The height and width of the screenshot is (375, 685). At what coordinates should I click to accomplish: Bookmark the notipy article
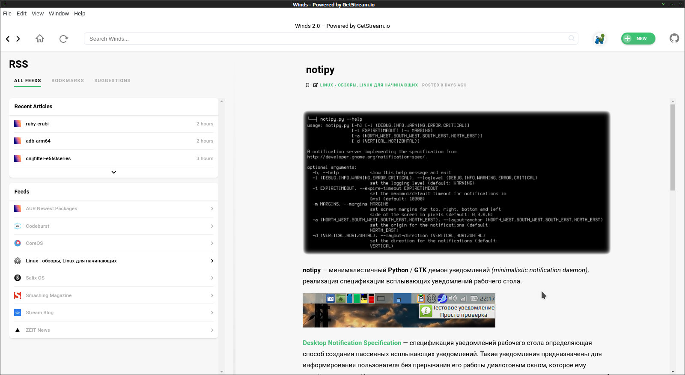pos(307,85)
